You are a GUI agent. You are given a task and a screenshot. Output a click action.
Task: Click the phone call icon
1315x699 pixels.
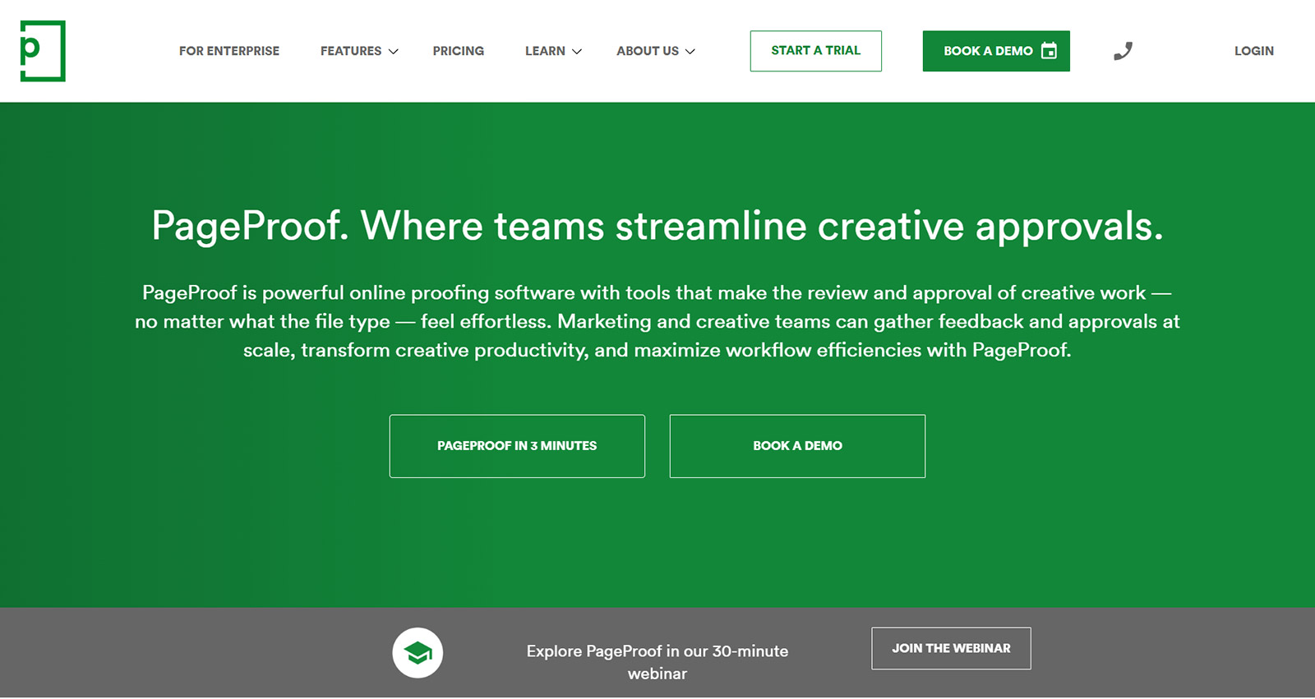click(1123, 51)
